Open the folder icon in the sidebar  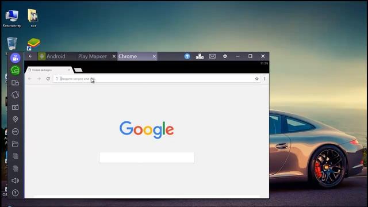16,144
